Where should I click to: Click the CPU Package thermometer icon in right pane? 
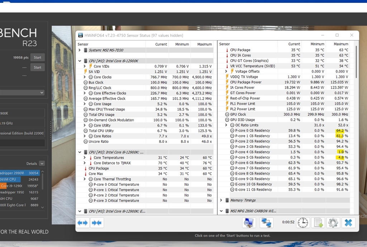(227, 50)
